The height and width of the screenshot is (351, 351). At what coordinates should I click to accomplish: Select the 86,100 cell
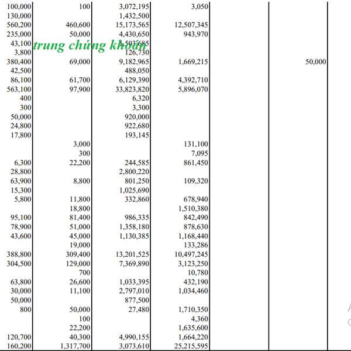click(x=21, y=80)
